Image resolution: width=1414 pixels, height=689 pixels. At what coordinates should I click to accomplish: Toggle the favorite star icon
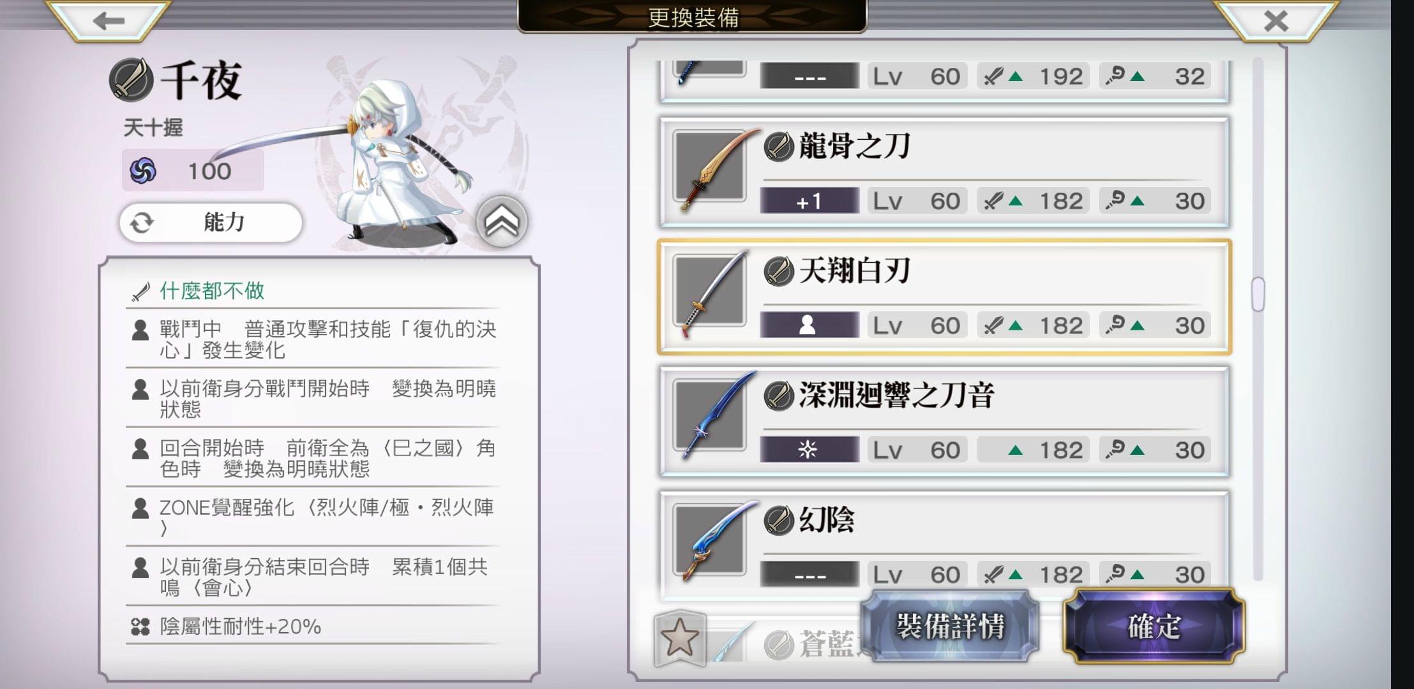(679, 637)
